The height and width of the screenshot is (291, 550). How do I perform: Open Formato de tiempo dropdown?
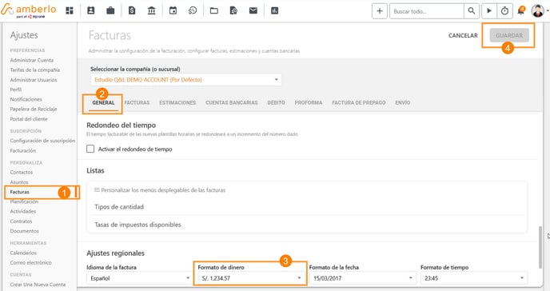tap(473, 278)
